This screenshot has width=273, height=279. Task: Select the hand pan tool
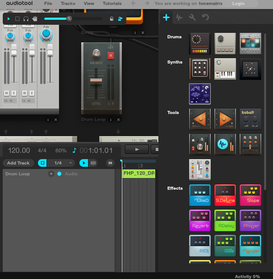pos(34,19)
